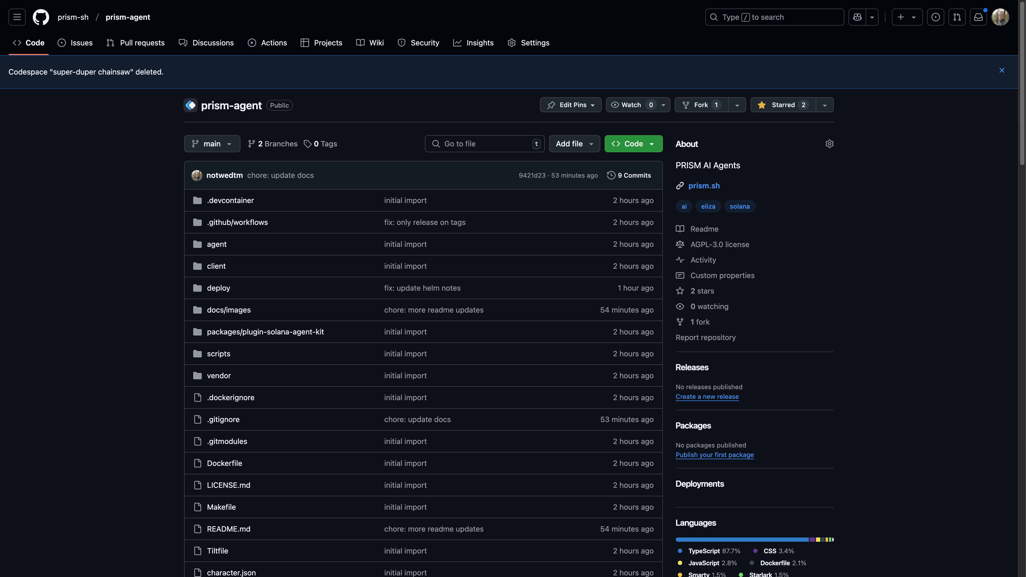Click the solana topic tag
The image size is (1026, 577).
tap(740, 206)
